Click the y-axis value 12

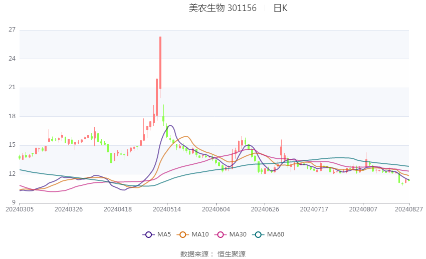coord(12,174)
